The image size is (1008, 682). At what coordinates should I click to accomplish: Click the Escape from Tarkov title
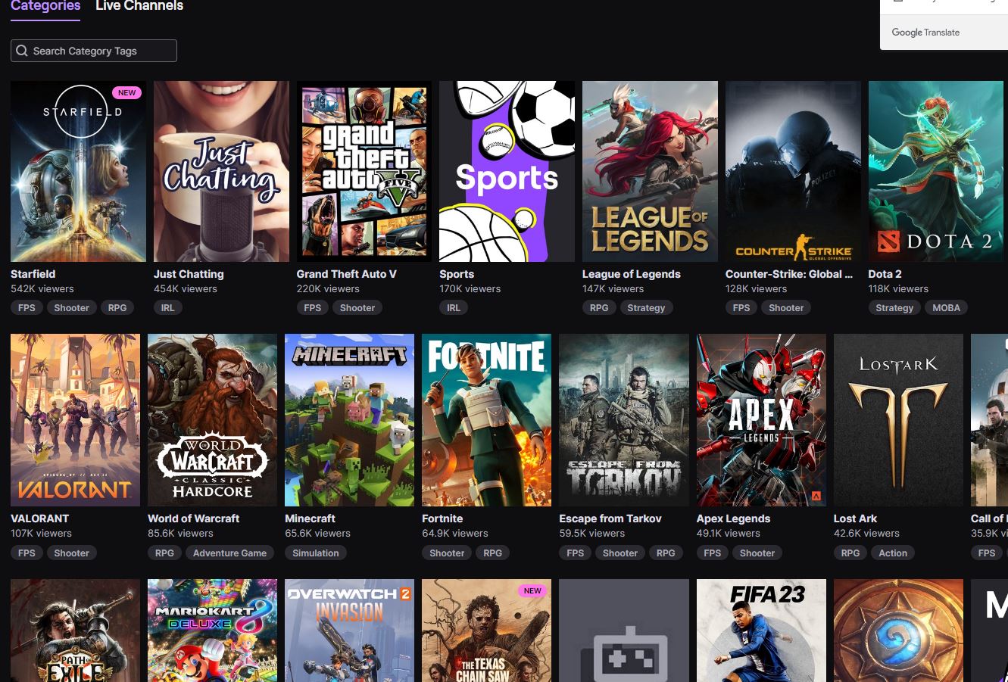[610, 519]
